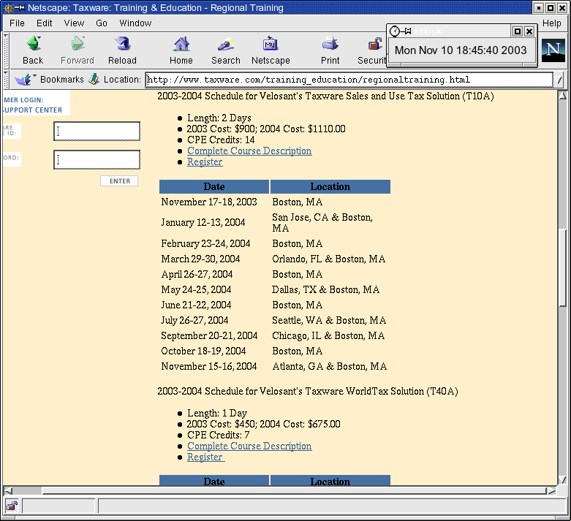
Task: Reload the current page
Action: coord(122,50)
